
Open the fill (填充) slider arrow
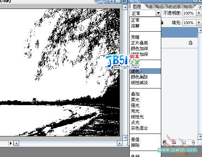pos(199,23)
